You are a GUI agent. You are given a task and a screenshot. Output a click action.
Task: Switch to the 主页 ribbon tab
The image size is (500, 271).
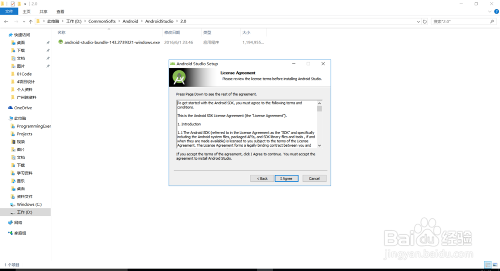(26, 12)
